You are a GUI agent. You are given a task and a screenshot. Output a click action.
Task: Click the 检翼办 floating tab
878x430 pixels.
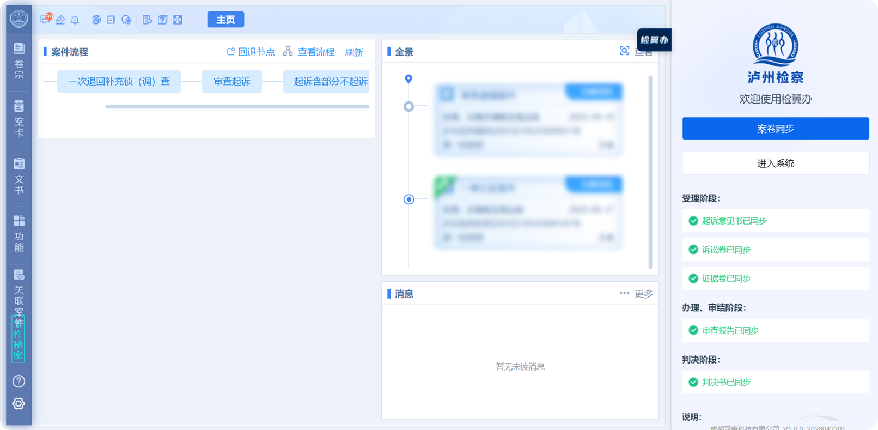(x=654, y=40)
